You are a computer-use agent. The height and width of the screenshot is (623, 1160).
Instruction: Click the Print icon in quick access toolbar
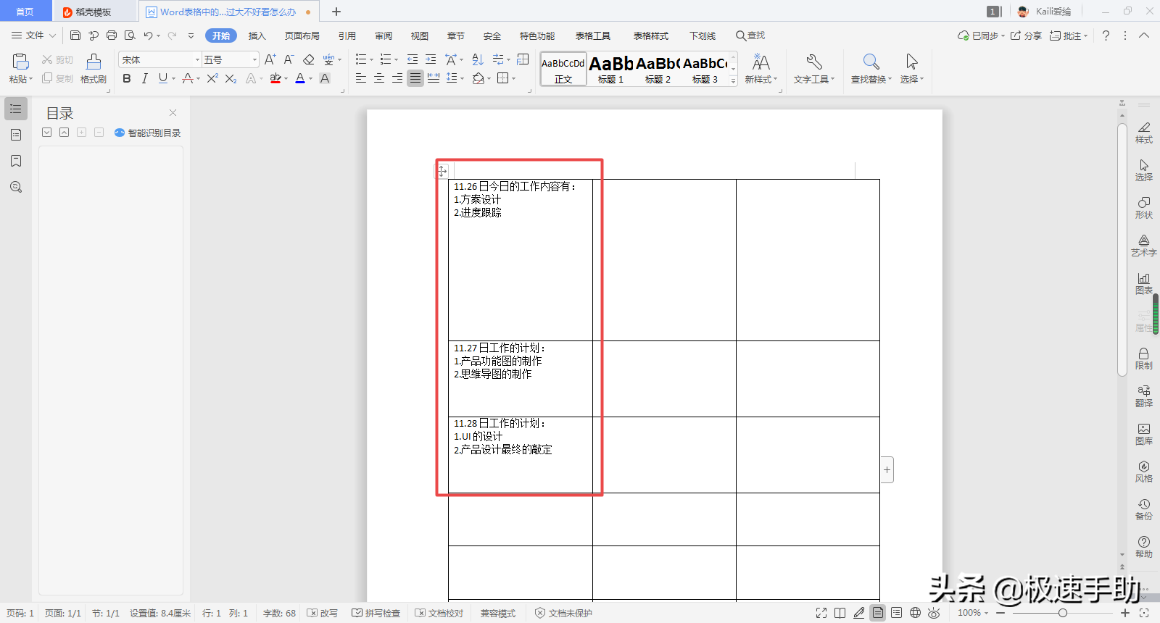pos(112,35)
